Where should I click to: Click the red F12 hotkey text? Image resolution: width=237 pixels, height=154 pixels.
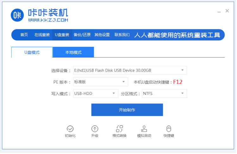pos(178,82)
